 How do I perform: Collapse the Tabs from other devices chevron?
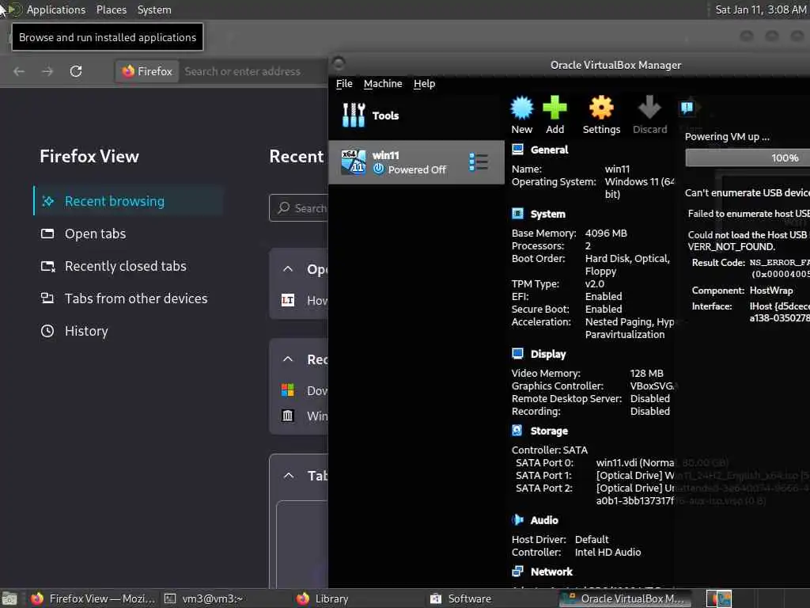pos(289,475)
